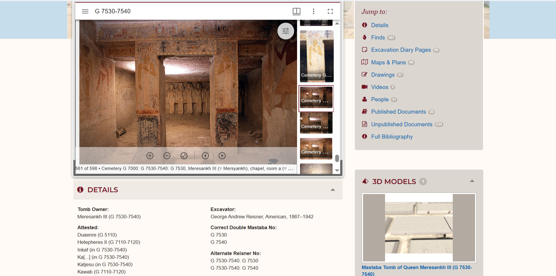Screen dimensions: 556x276
Task: Click the Unpublished Documents count badge 234
Action: coord(439,124)
